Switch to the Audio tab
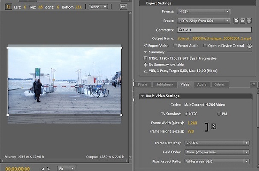This screenshot has height=171, width=259. [202, 85]
